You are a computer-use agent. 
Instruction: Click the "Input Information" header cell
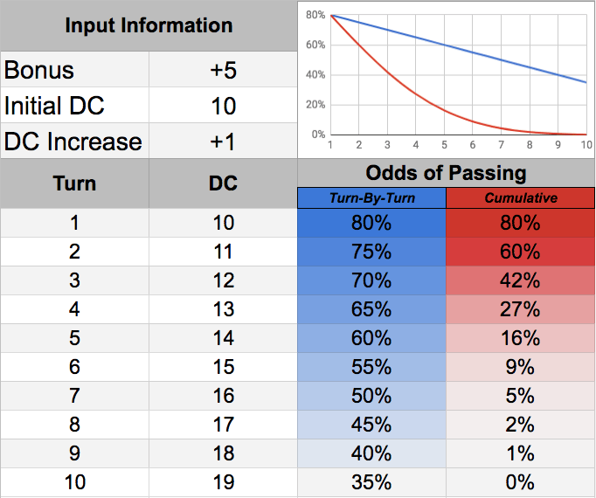(x=149, y=25)
